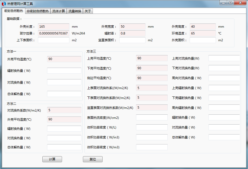Viewport: 248px width, 169px height.
Task: Click the 辐射率 field showing 0.8
Action: point(132,33)
